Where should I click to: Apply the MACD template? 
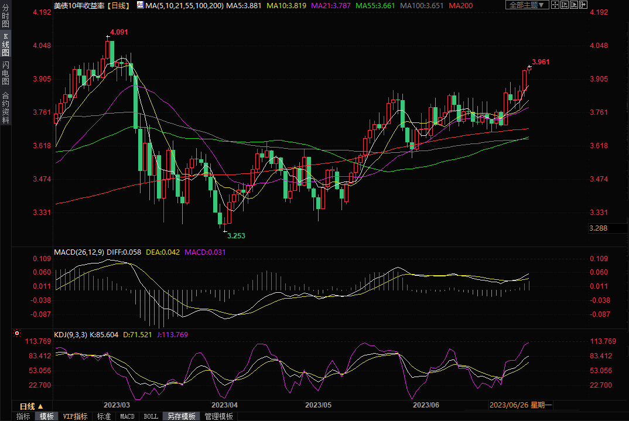(127, 416)
